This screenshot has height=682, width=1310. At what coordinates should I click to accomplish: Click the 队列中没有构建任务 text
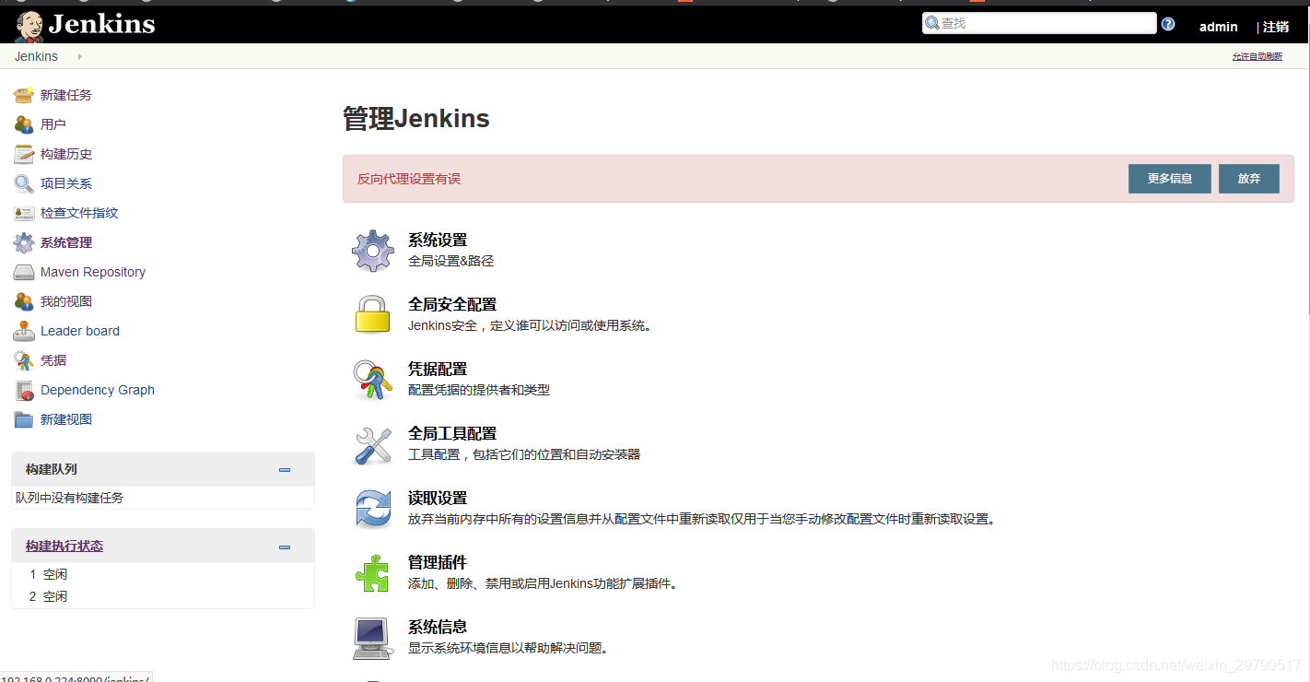point(69,498)
